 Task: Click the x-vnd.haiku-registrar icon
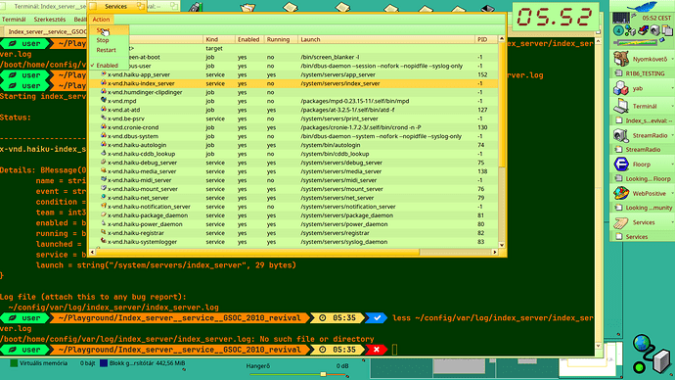point(104,232)
